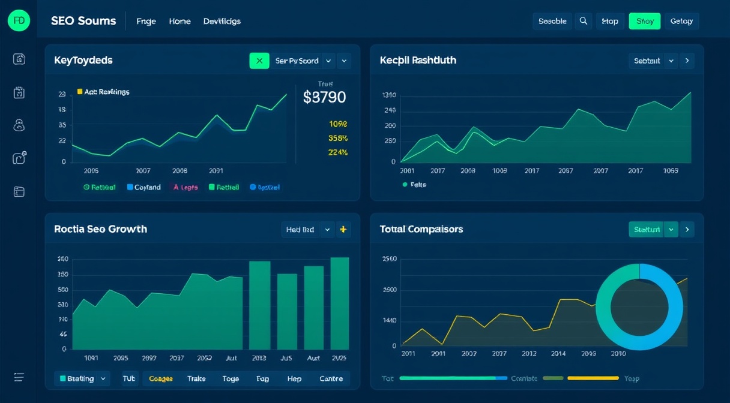730x403 pixels.
Task: Click the green FD logo circle
Action: tap(19, 20)
